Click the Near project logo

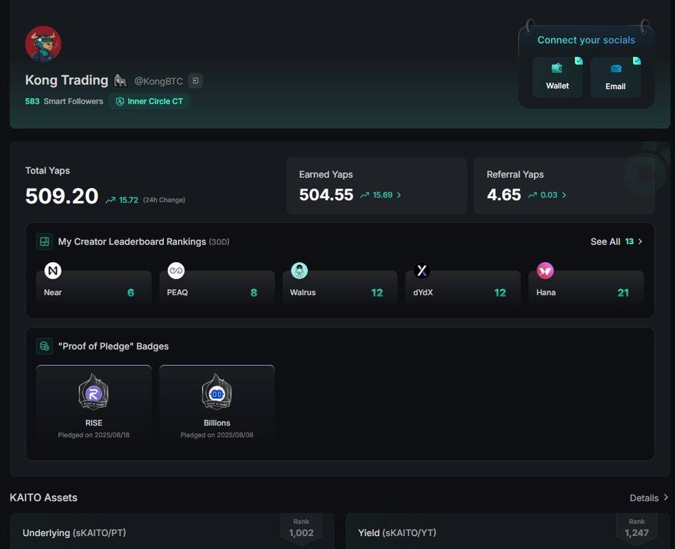53,271
